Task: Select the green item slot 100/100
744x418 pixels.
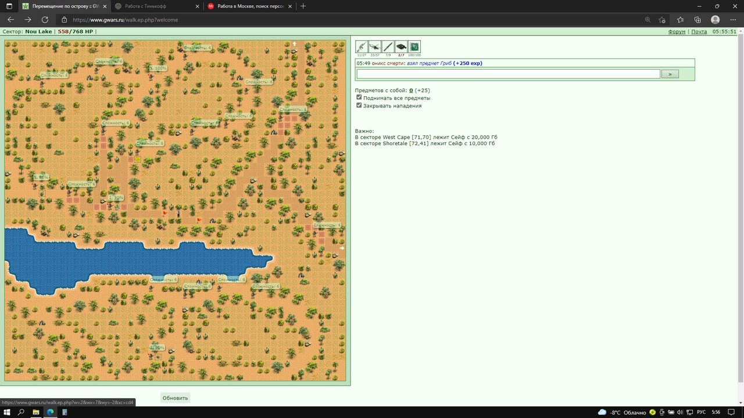Action: (x=414, y=47)
